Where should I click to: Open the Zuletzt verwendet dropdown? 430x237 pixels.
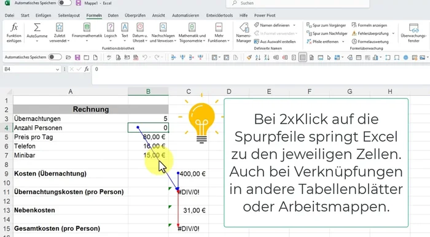click(x=60, y=33)
